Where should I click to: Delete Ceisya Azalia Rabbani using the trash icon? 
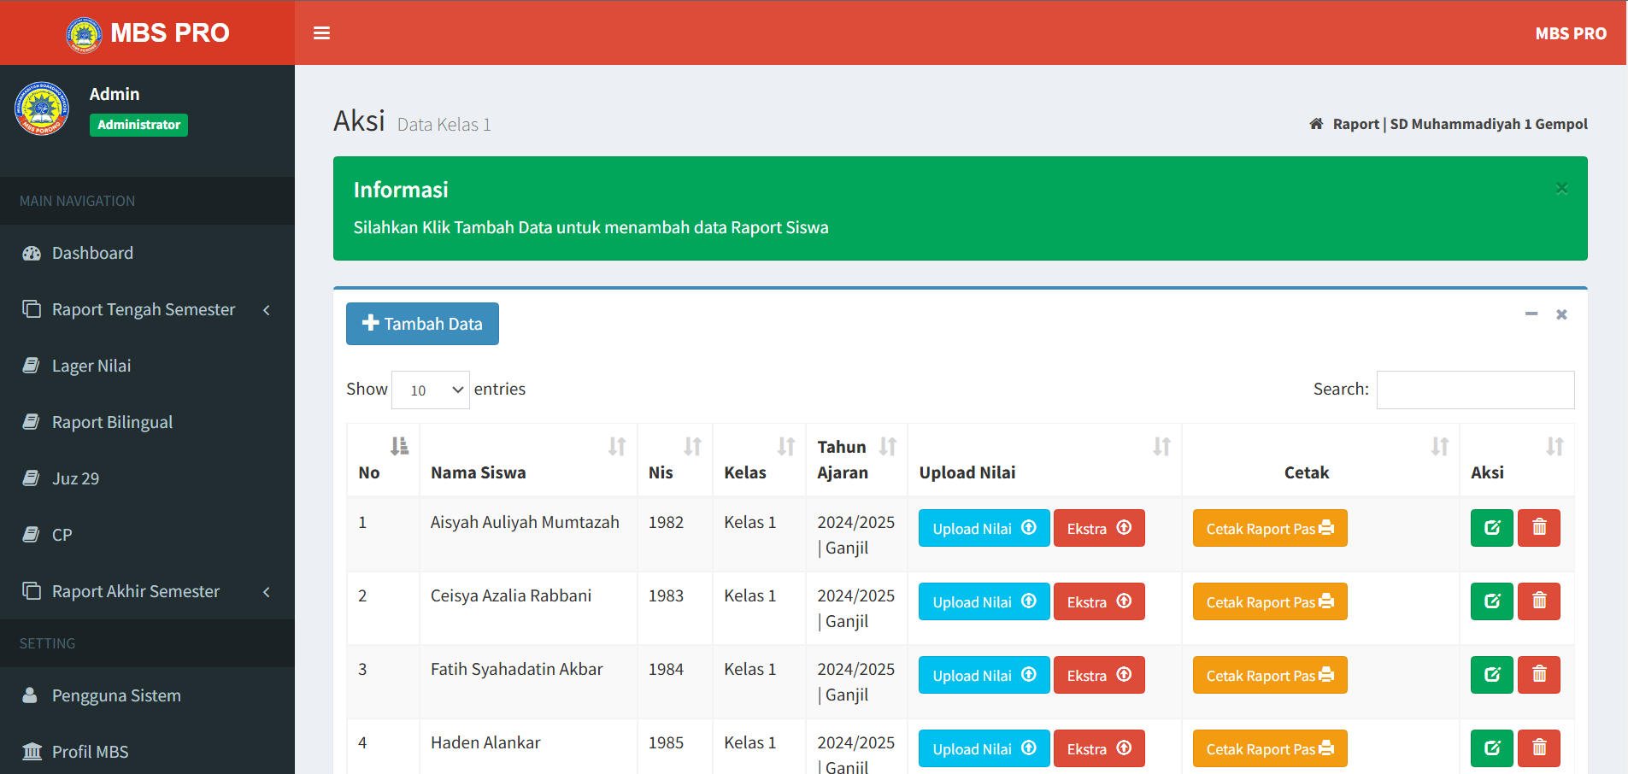point(1538,601)
